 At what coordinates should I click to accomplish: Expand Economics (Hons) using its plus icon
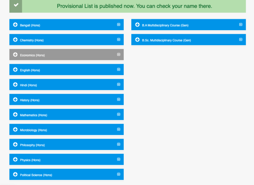point(118,55)
